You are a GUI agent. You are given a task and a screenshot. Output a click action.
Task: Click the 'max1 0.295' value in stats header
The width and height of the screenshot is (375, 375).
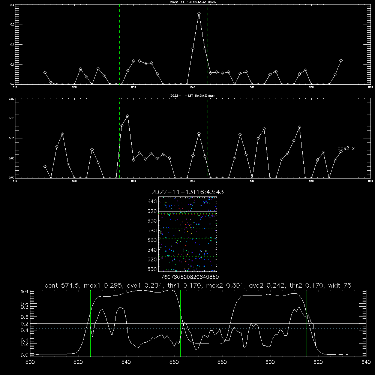click(103, 285)
